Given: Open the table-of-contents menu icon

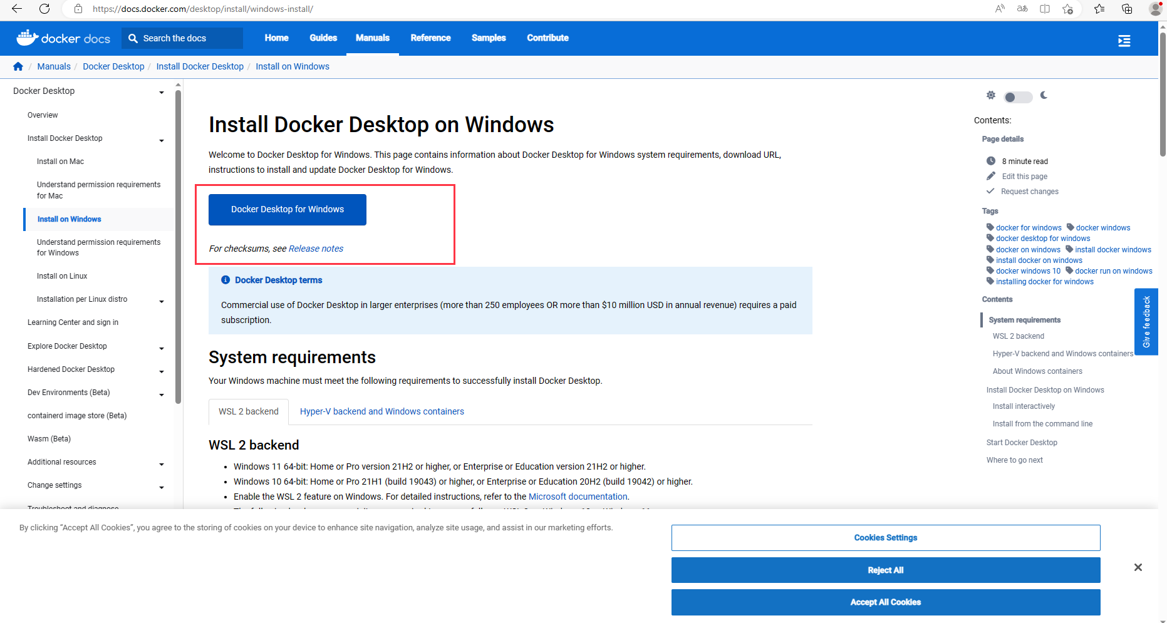Looking at the screenshot, I should tap(1124, 41).
